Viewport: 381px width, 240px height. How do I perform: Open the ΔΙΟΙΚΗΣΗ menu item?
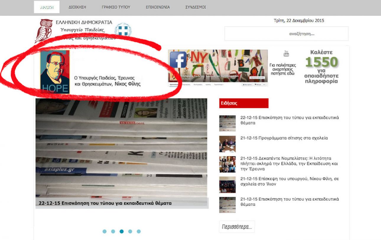[77, 7]
